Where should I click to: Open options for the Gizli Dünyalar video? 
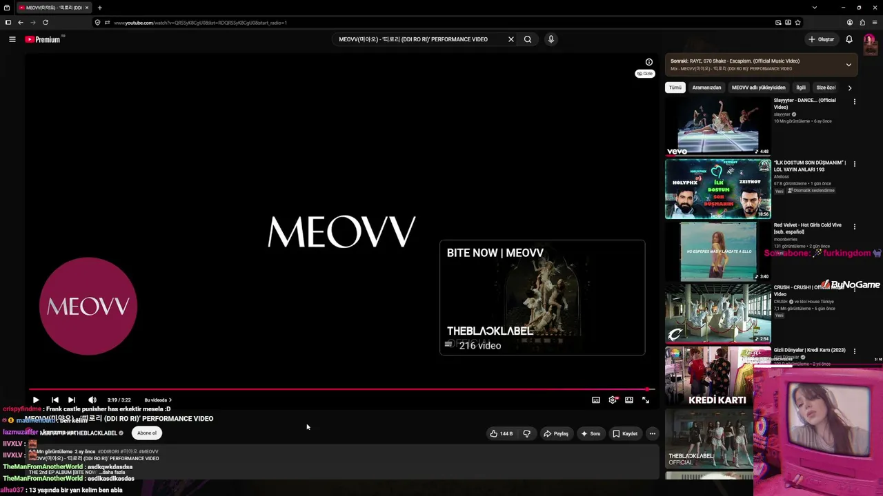click(x=855, y=351)
